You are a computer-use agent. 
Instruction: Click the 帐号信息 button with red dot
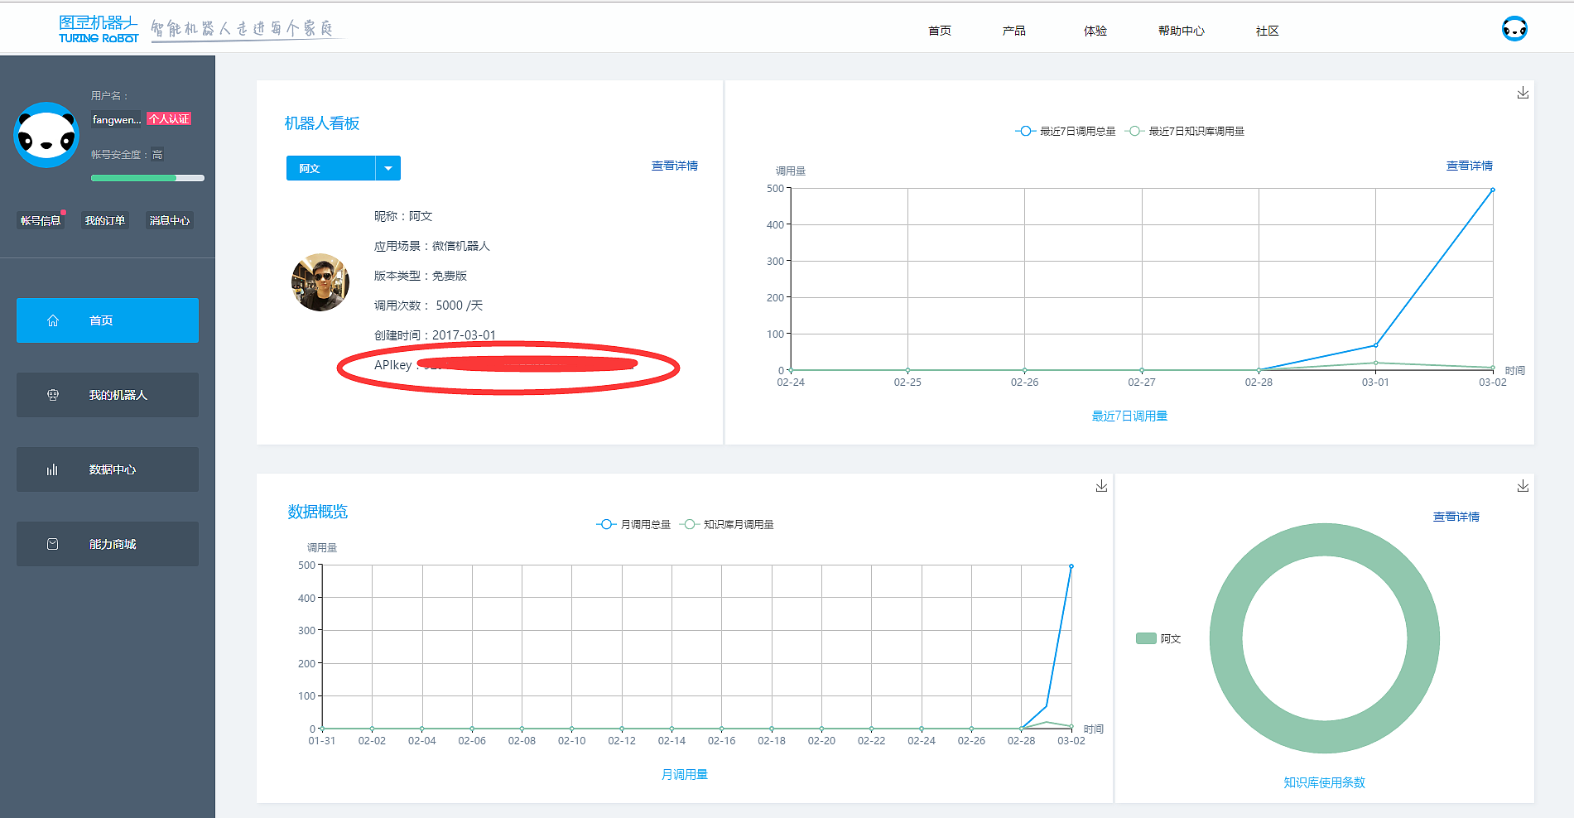click(41, 220)
